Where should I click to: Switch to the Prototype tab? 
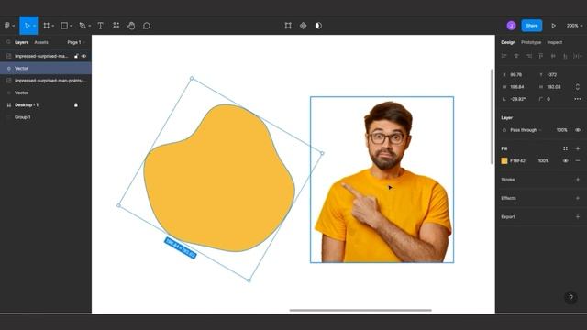pos(531,42)
